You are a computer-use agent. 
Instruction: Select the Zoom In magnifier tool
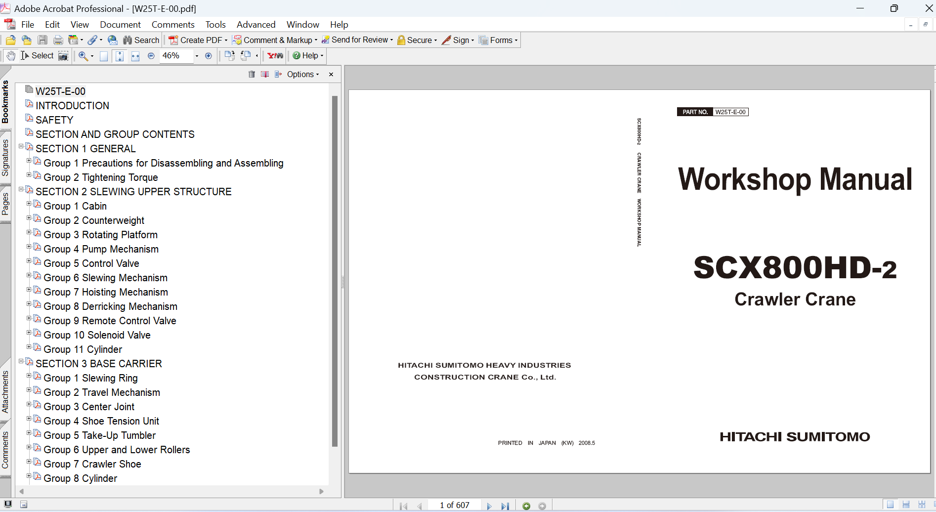[x=83, y=56]
